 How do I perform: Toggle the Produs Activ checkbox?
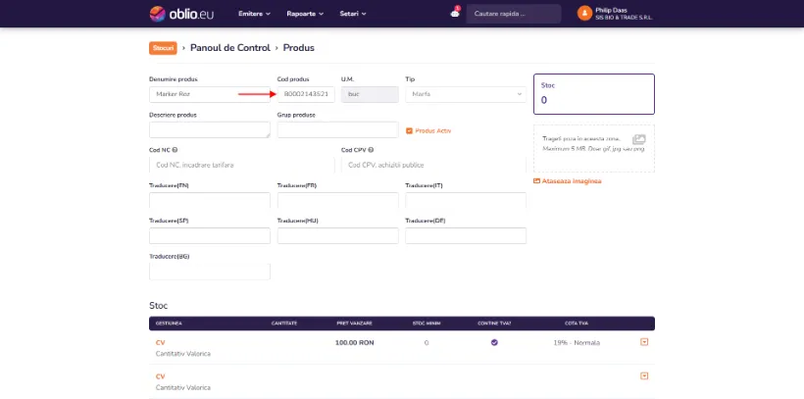(x=409, y=130)
